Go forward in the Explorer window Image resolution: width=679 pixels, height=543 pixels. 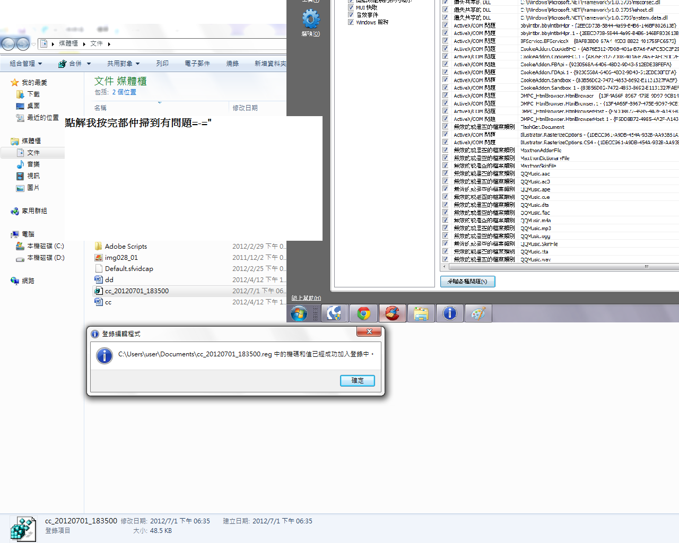tap(23, 43)
